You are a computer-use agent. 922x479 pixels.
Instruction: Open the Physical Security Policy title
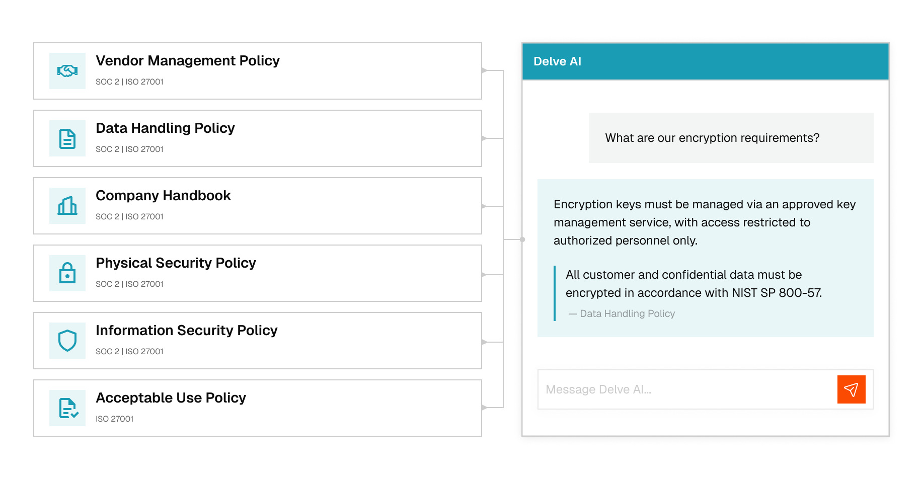coord(176,263)
